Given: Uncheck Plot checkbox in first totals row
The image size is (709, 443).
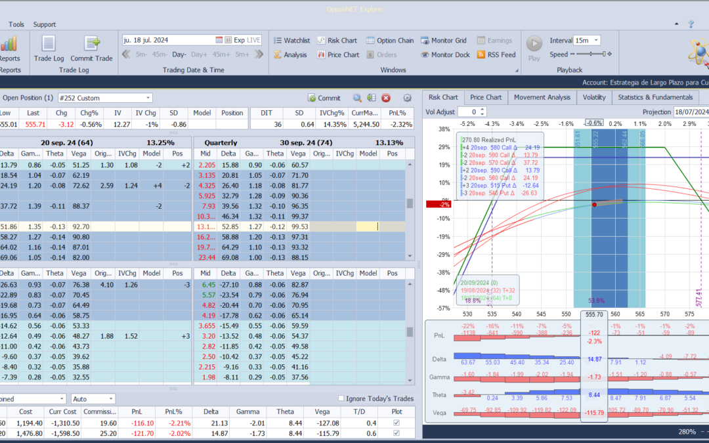Looking at the screenshot, I should (x=395, y=423).
